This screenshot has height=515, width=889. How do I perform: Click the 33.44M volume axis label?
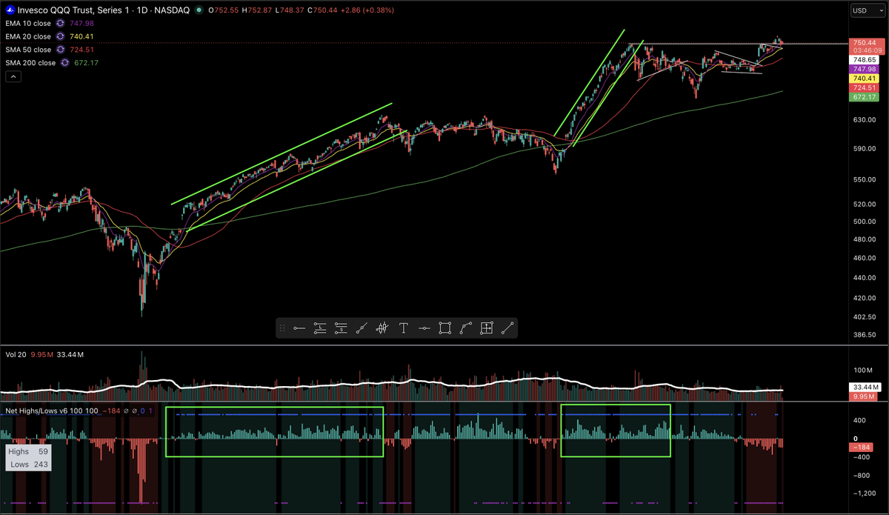point(865,388)
